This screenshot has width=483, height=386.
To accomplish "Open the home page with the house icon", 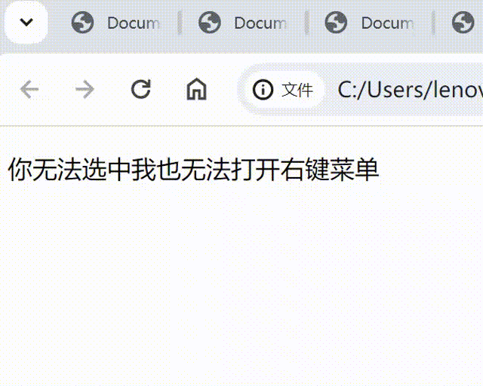I will pos(196,89).
